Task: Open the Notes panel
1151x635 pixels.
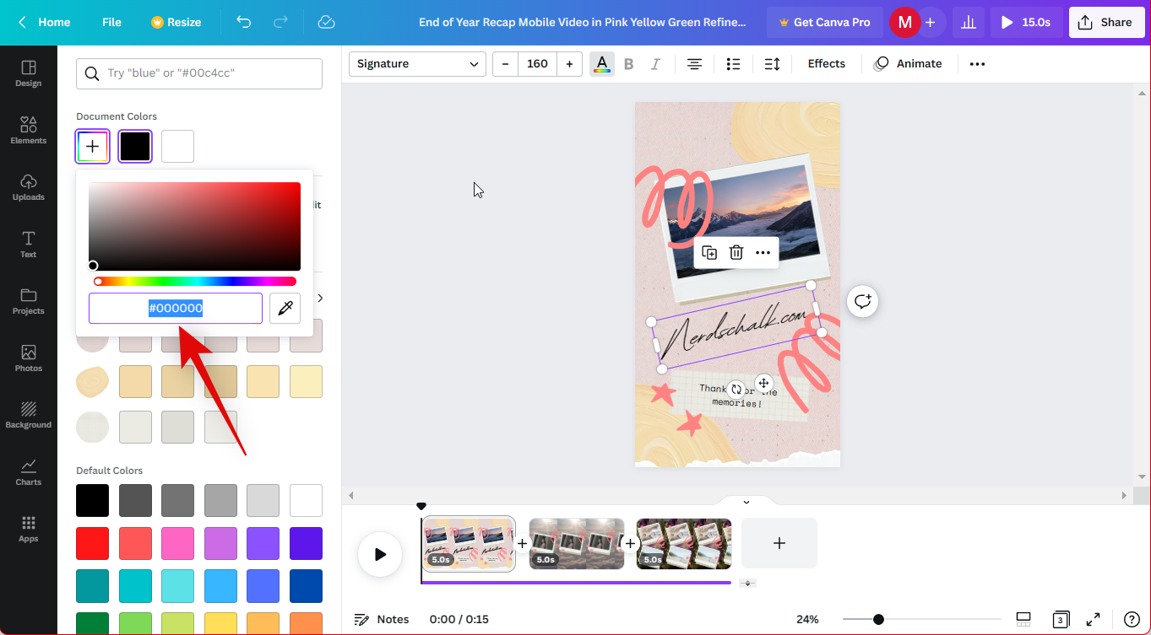Action: (382, 619)
